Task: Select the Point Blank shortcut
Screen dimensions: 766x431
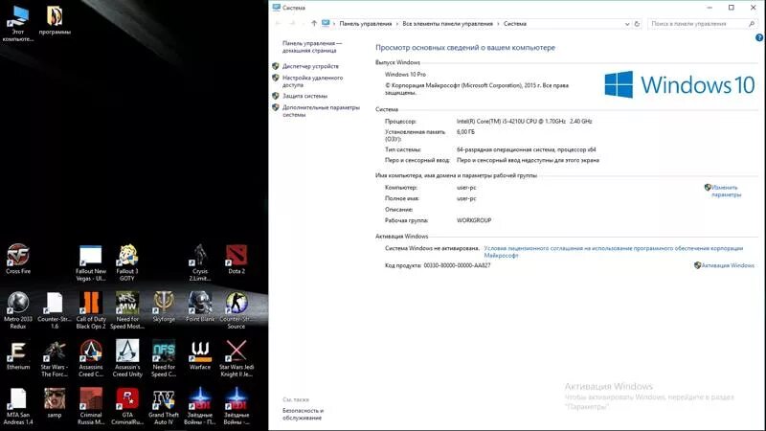Action: coord(200,306)
